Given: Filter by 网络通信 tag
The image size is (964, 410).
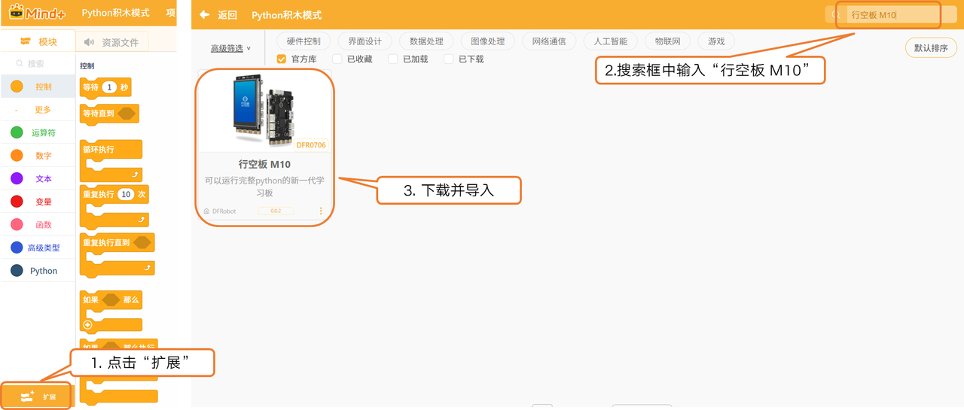Looking at the screenshot, I should pyautogui.click(x=549, y=41).
